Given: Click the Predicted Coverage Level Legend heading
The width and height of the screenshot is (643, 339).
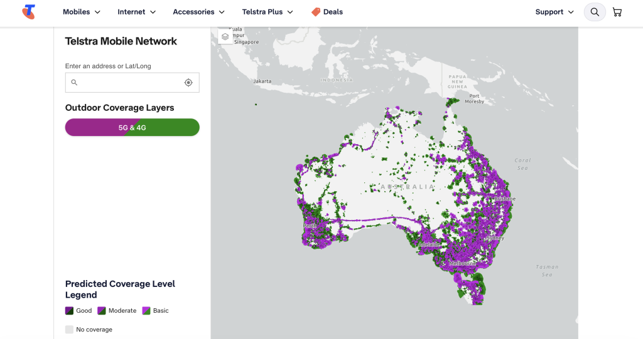Looking at the screenshot, I should point(120,289).
